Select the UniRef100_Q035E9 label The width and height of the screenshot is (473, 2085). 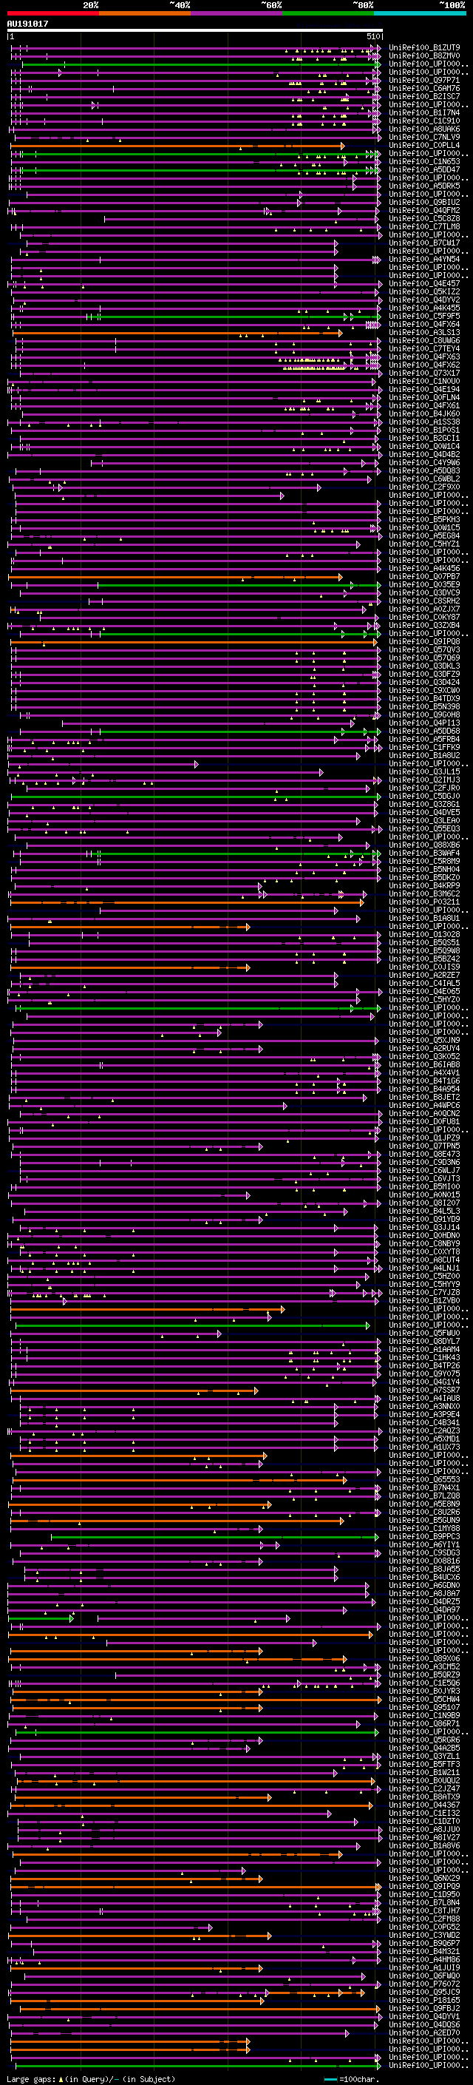tap(424, 584)
